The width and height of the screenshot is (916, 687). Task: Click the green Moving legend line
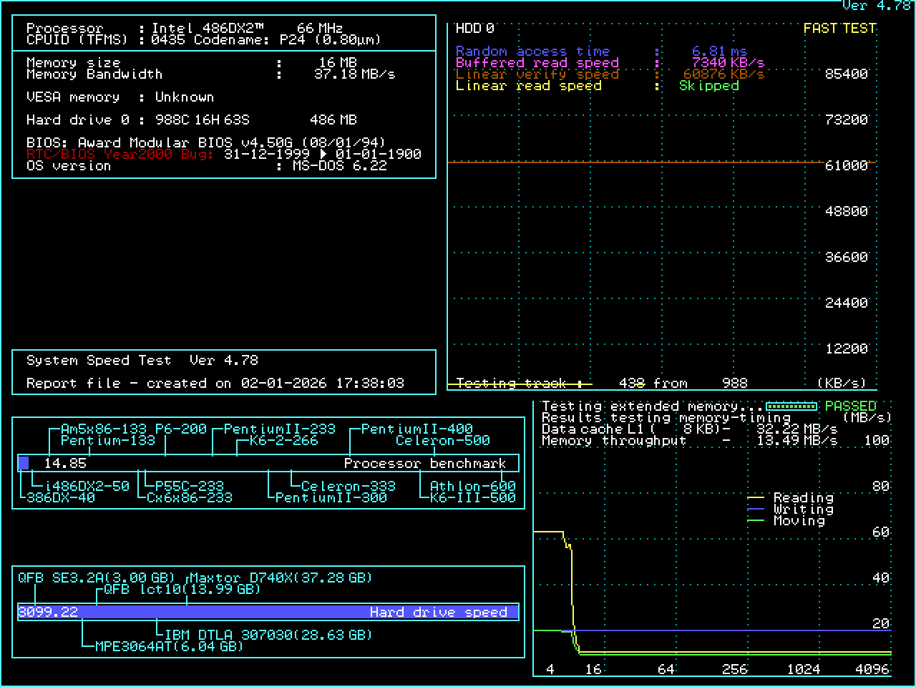click(756, 520)
